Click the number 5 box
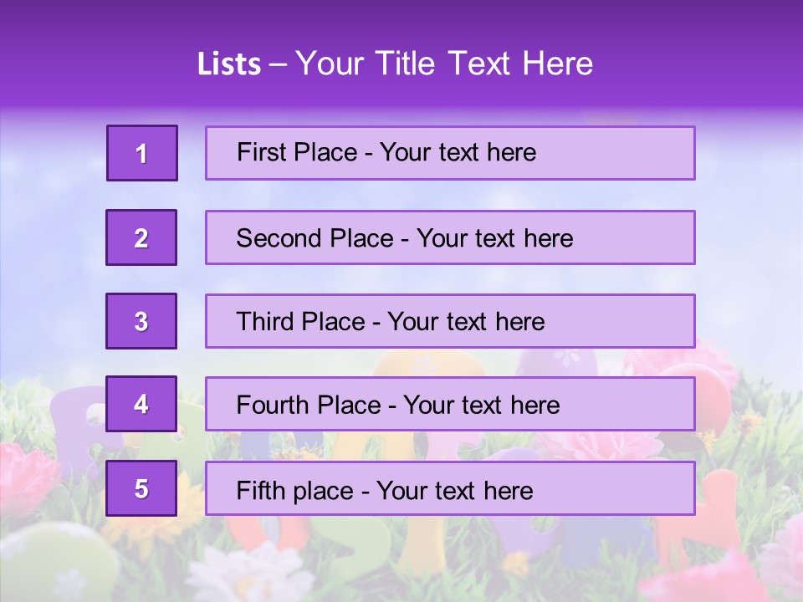 click(141, 488)
